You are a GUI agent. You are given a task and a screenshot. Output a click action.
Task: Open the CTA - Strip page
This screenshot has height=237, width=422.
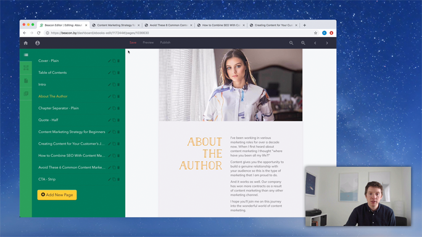(x=47, y=179)
